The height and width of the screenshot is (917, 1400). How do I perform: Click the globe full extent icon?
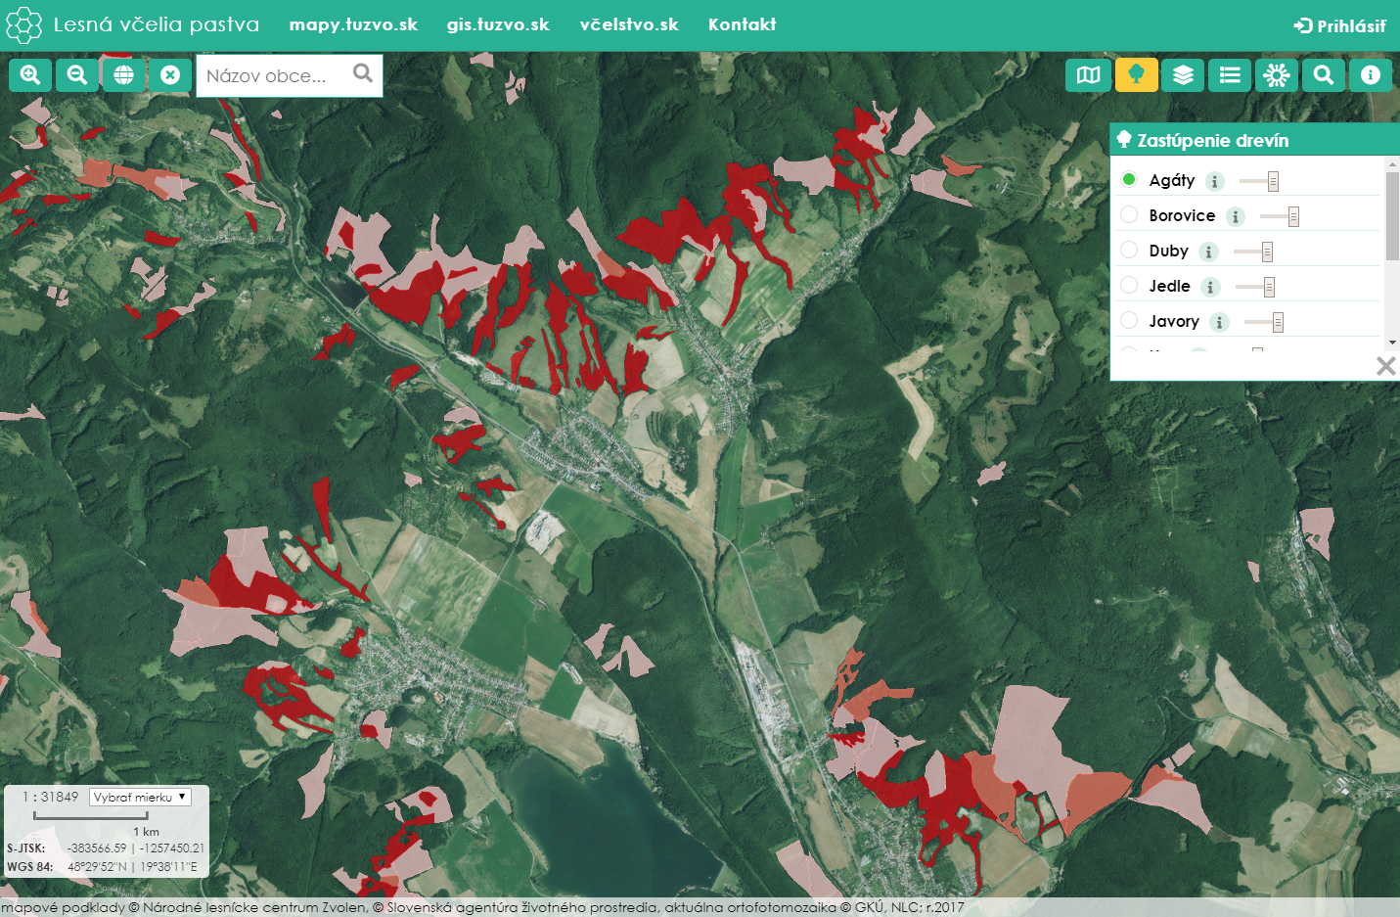[123, 75]
